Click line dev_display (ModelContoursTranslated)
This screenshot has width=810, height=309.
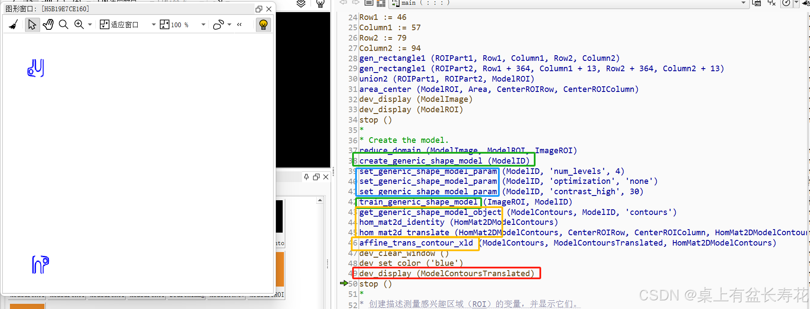point(447,274)
